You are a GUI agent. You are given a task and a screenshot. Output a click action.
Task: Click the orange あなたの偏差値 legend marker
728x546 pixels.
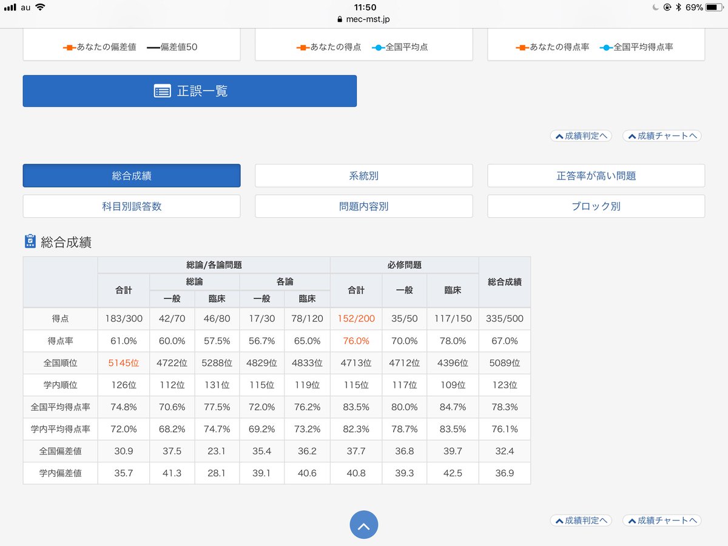(x=69, y=47)
